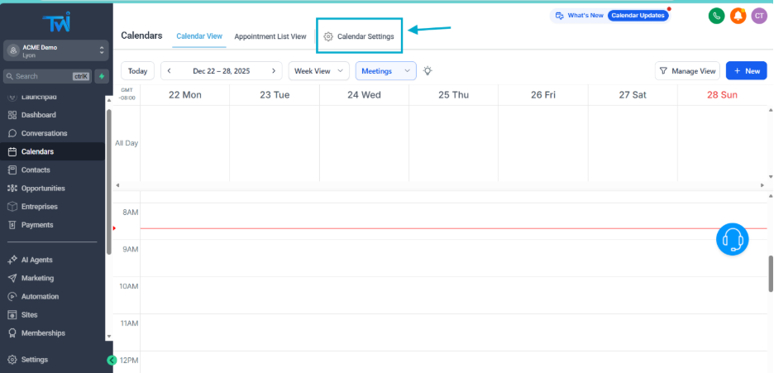Open the Meetings filter dropdown
This screenshot has height=373, width=774.
click(x=385, y=71)
